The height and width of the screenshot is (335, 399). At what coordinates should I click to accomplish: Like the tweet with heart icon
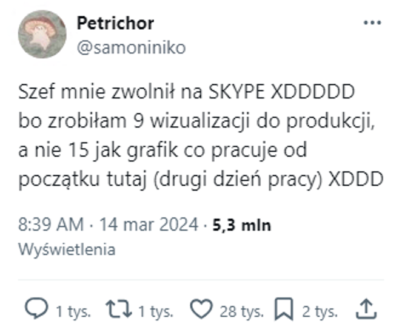pos(201,309)
